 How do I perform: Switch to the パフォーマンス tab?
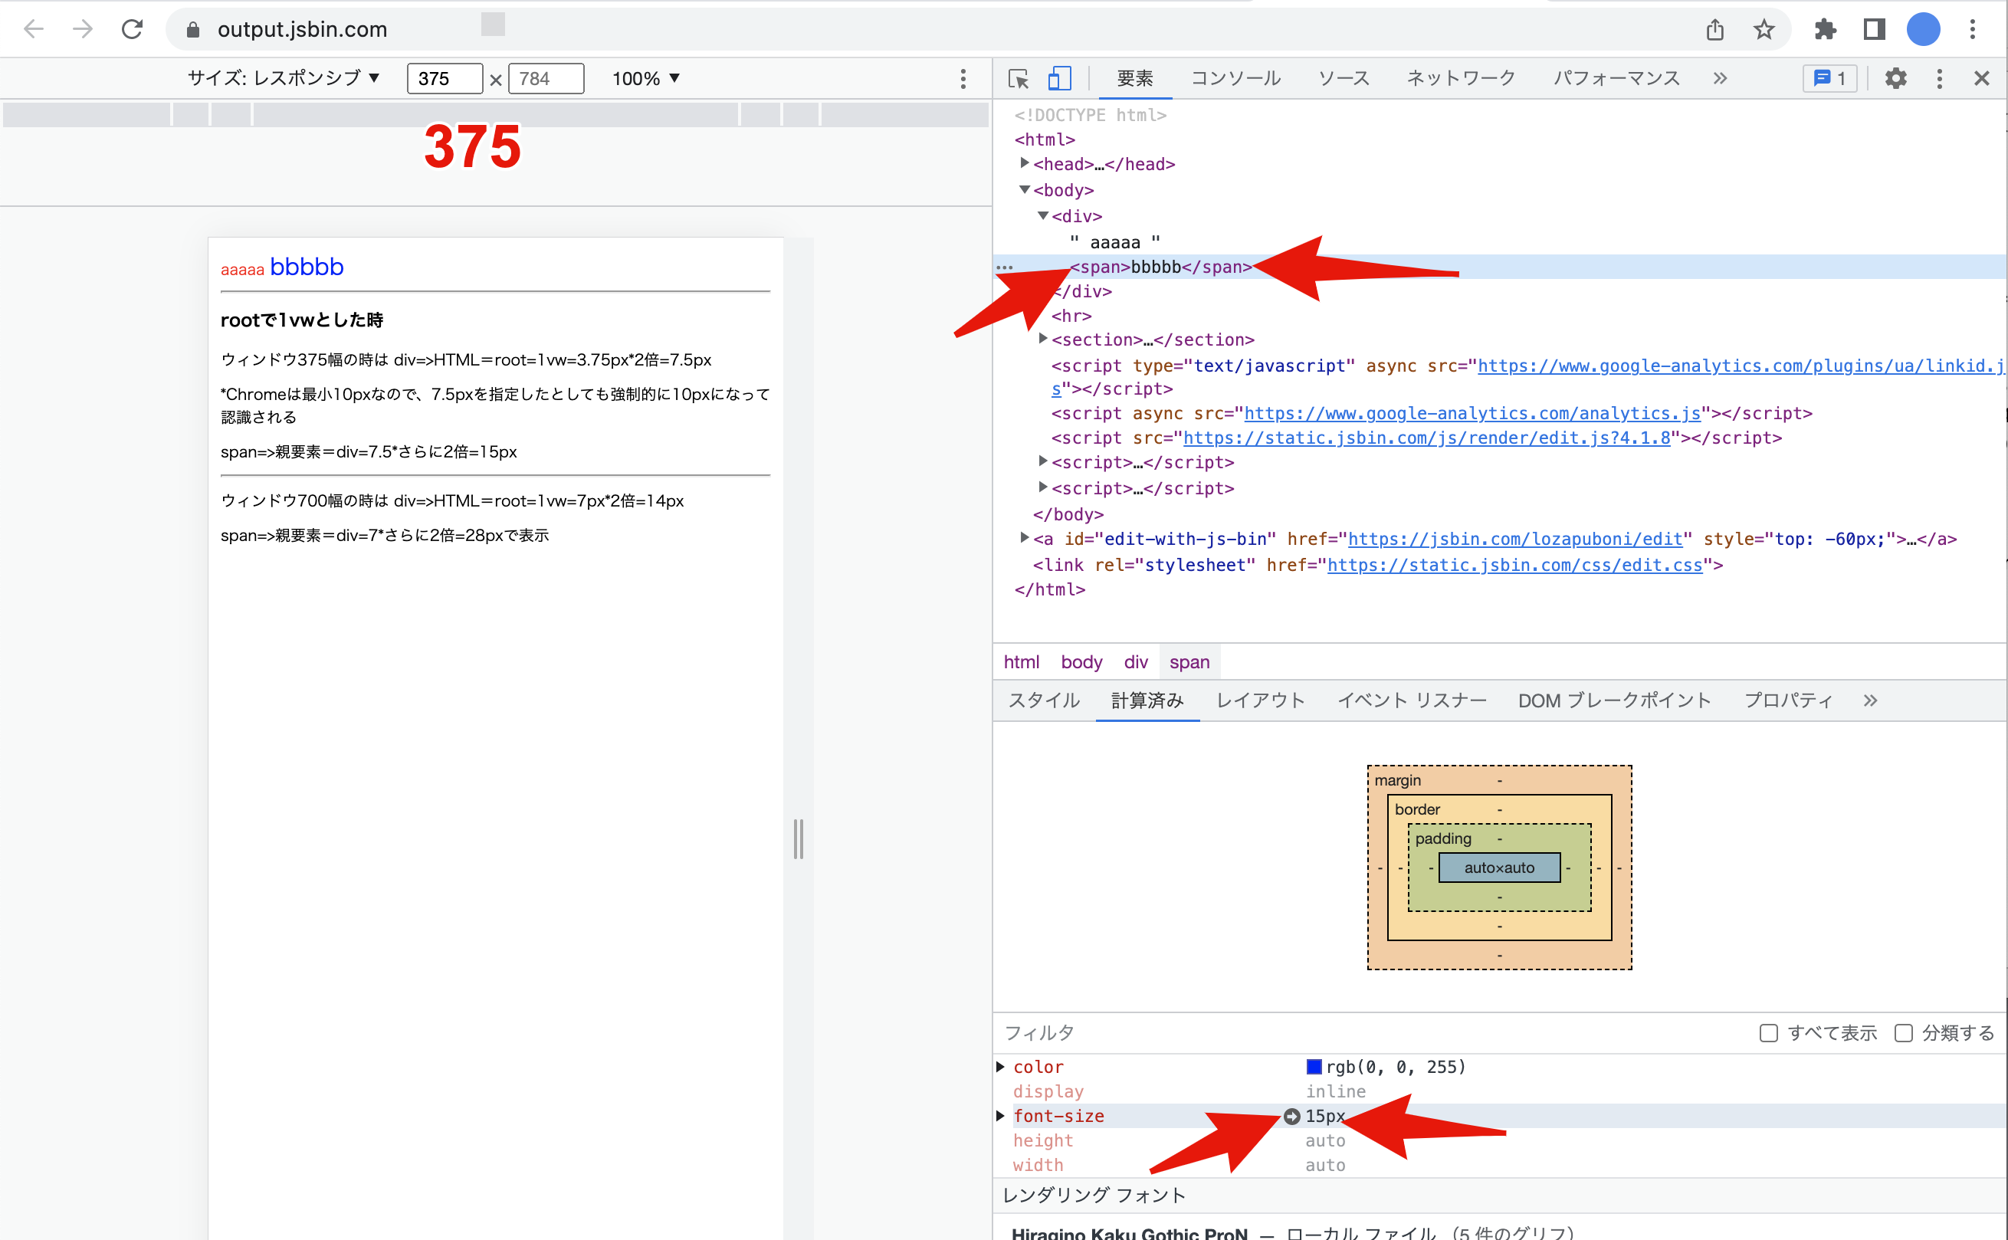1617,79
